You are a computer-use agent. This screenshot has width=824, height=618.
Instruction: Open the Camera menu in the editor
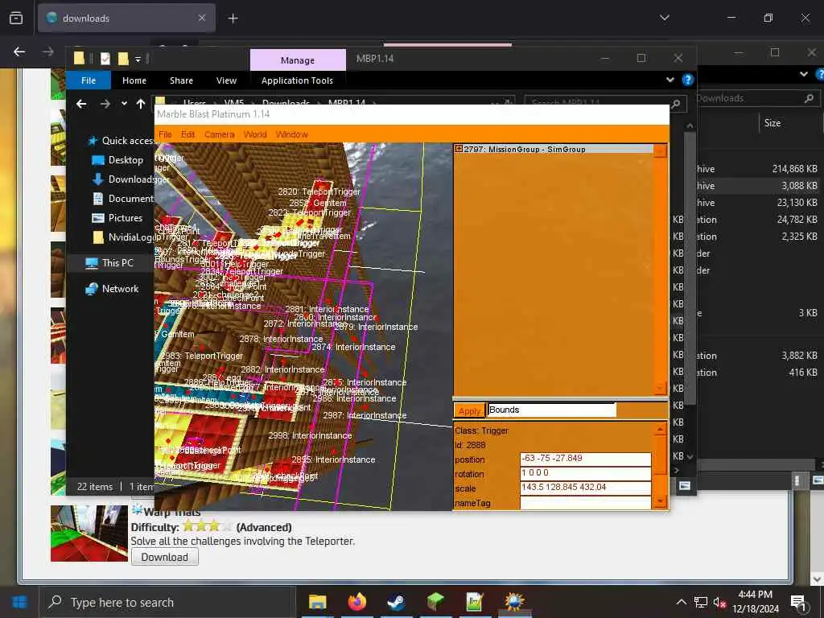tap(219, 134)
